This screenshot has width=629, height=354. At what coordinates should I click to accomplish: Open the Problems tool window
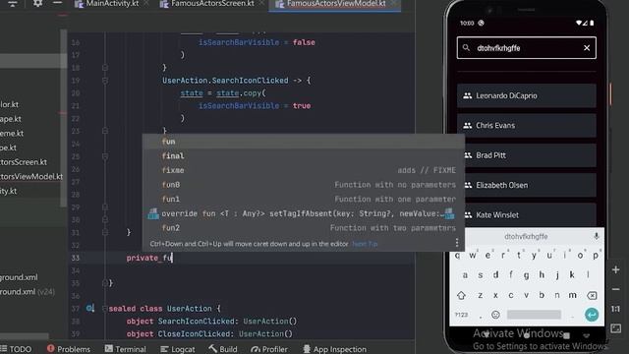coord(68,349)
